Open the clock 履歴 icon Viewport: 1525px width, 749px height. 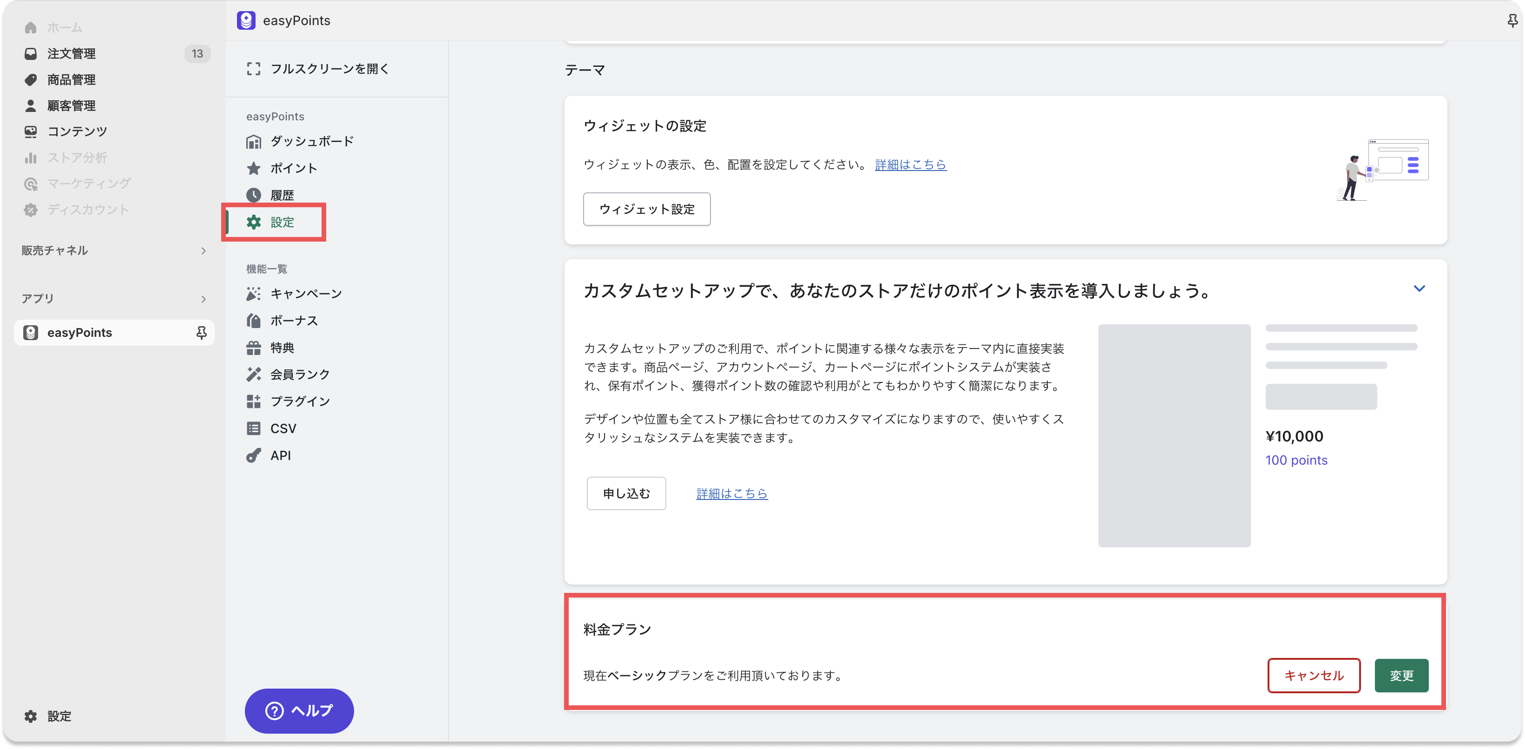253,195
